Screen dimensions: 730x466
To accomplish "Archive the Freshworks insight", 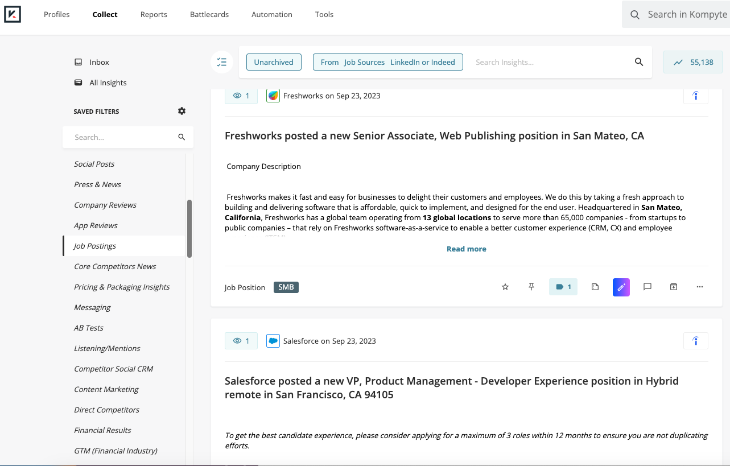I will tap(673, 287).
